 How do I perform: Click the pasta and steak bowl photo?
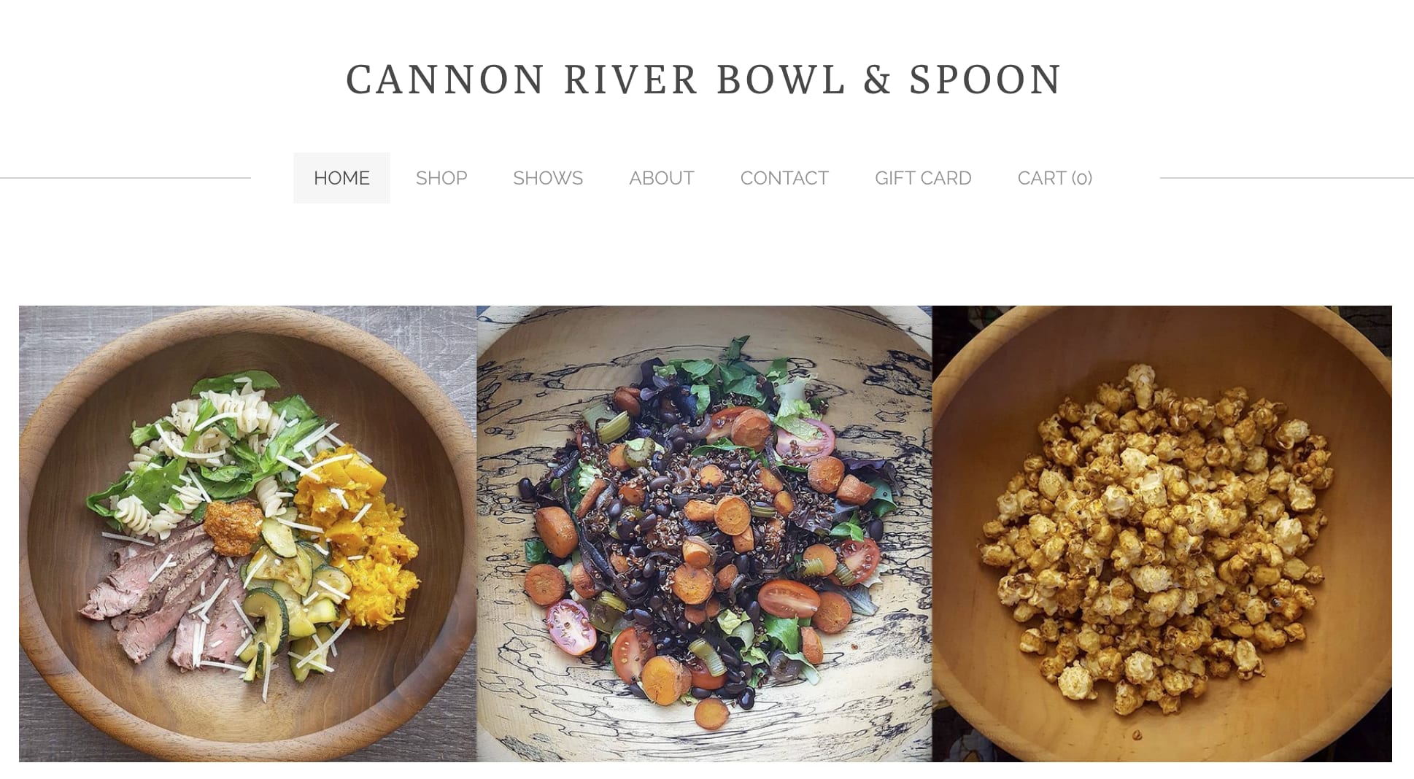[247, 534]
